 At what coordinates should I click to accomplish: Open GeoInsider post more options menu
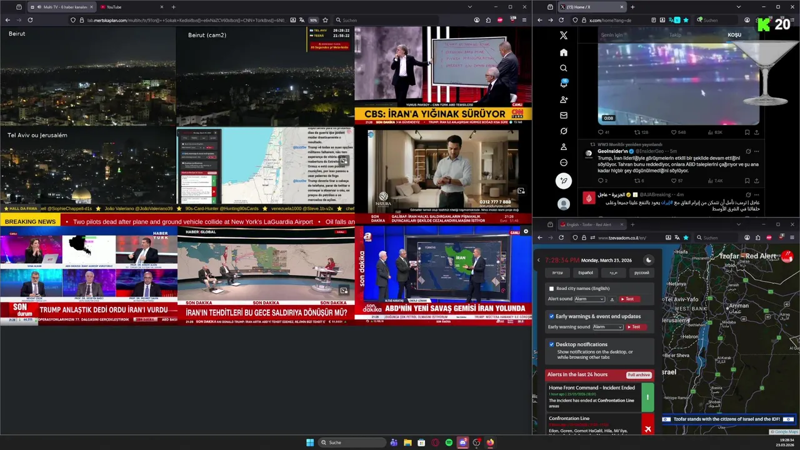click(x=756, y=151)
